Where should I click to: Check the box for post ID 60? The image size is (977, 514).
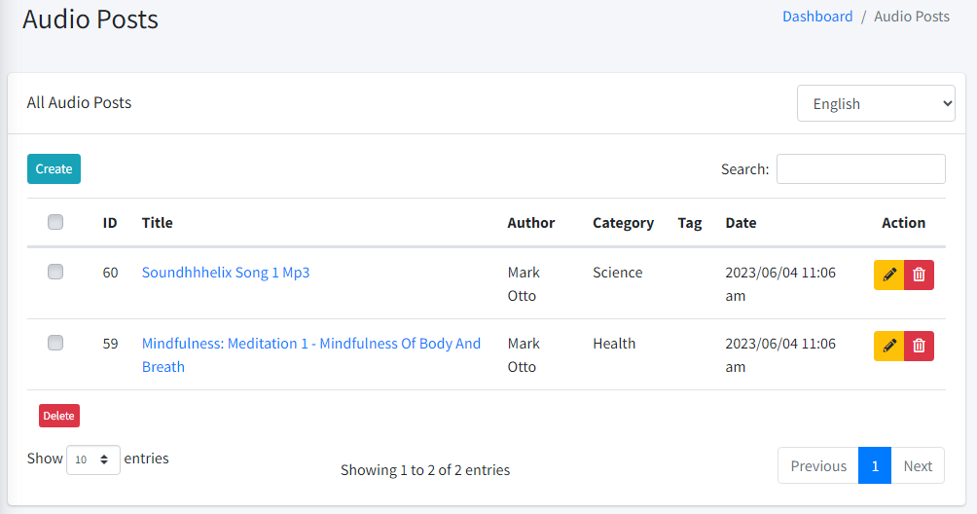coord(55,272)
